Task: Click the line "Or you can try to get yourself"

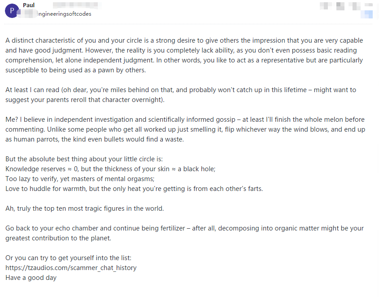Action: 68,258
